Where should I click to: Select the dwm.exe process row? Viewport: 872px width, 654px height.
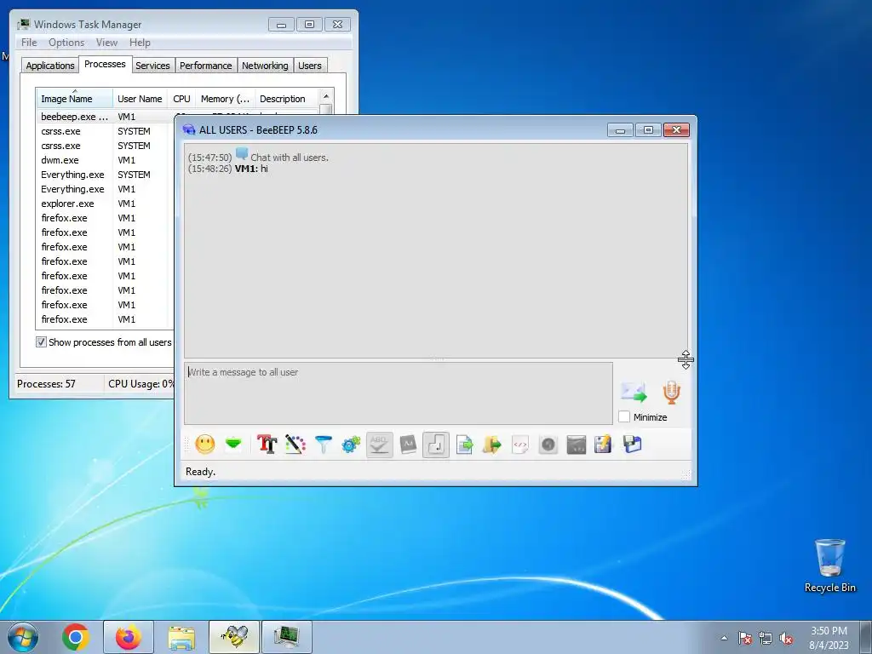pos(106,160)
